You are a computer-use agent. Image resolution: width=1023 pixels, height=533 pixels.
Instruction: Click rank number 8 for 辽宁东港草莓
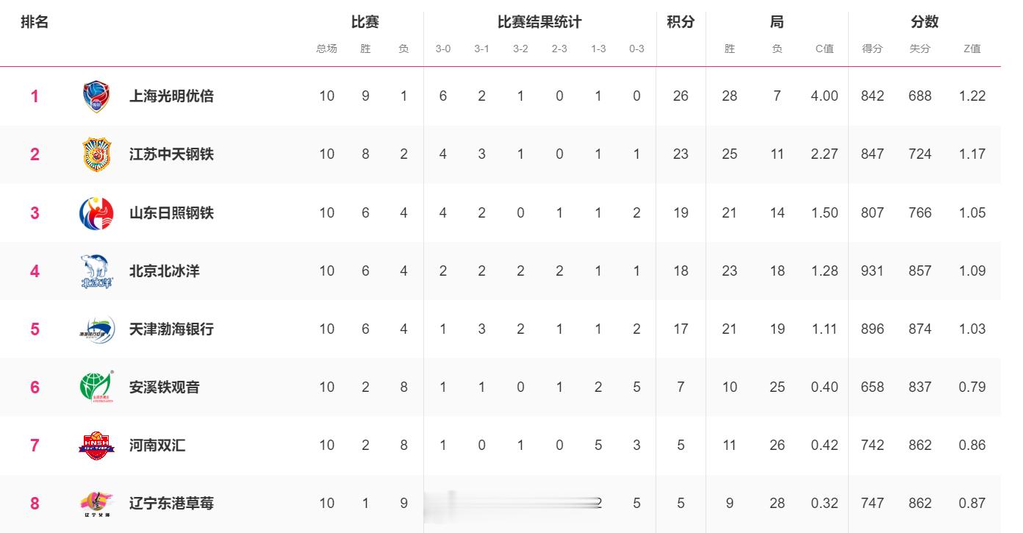tap(35, 504)
